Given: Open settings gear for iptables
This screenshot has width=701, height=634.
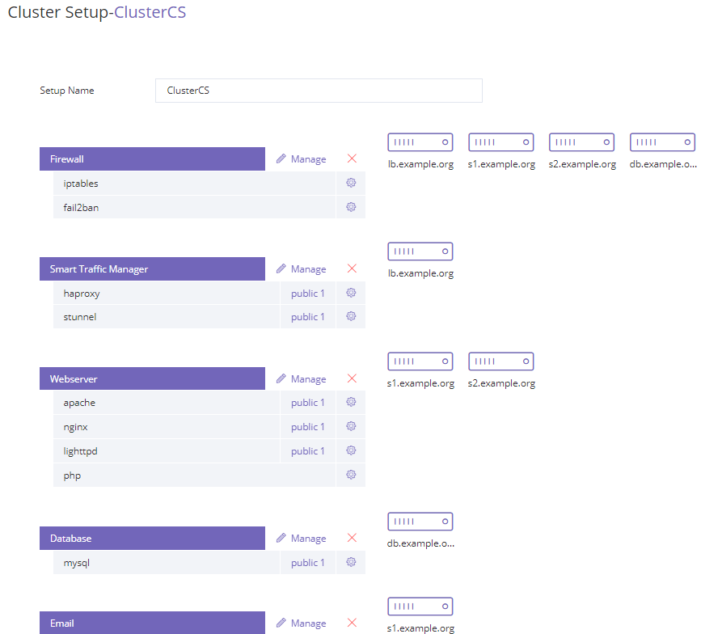Looking at the screenshot, I should pyautogui.click(x=351, y=183).
